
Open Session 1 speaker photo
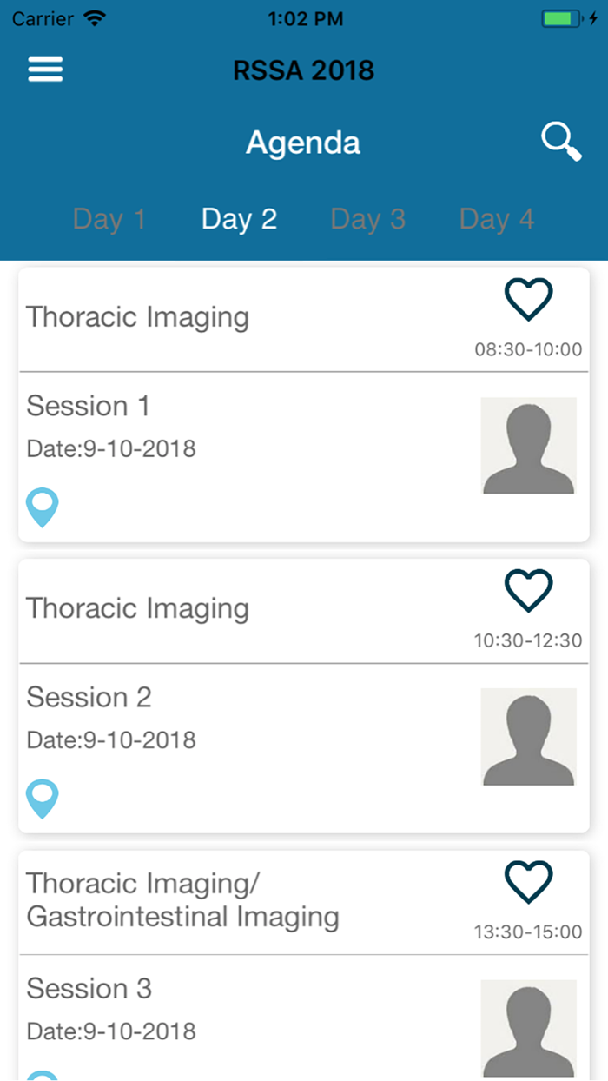[x=528, y=446]
